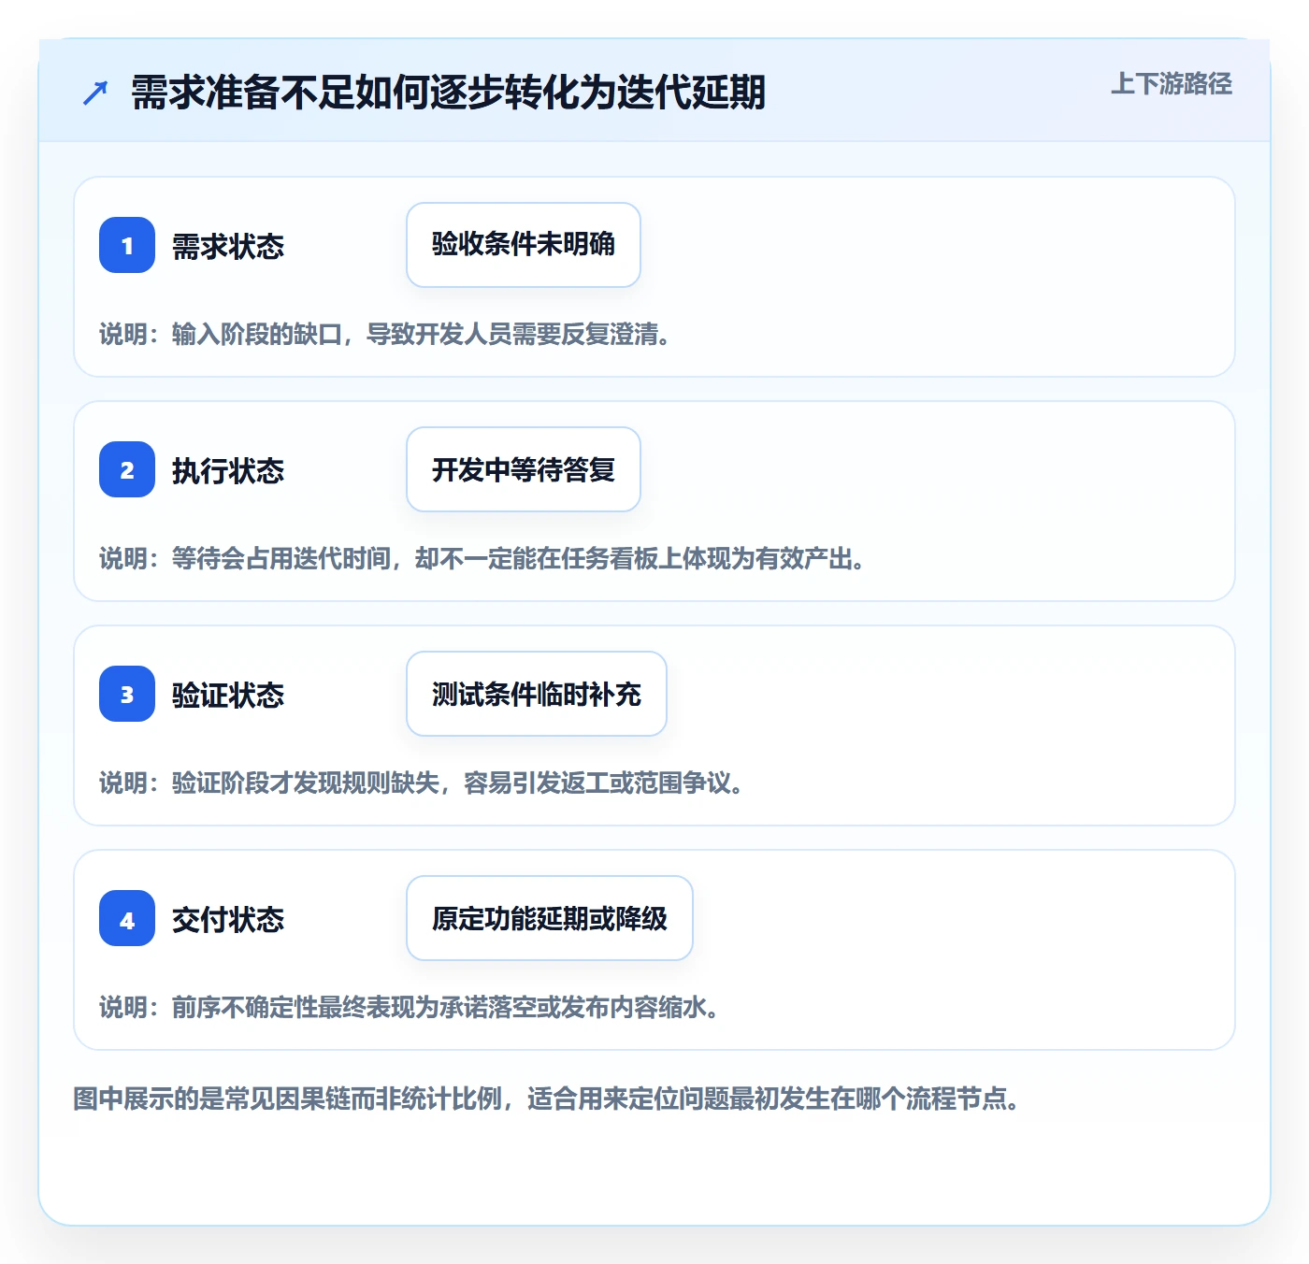The height and width of the screenshot is (1264, 1309).
Task: Click the description starting with 验证阶段才发现规则缺失
Action: click(x=422, y=783)
